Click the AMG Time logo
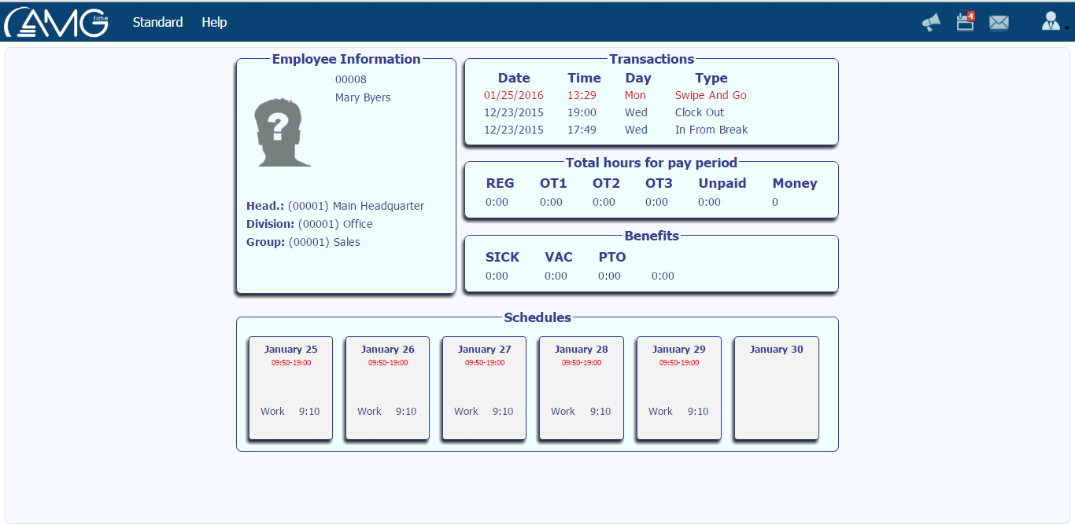The image size is (1075, 524). point(55,22)
